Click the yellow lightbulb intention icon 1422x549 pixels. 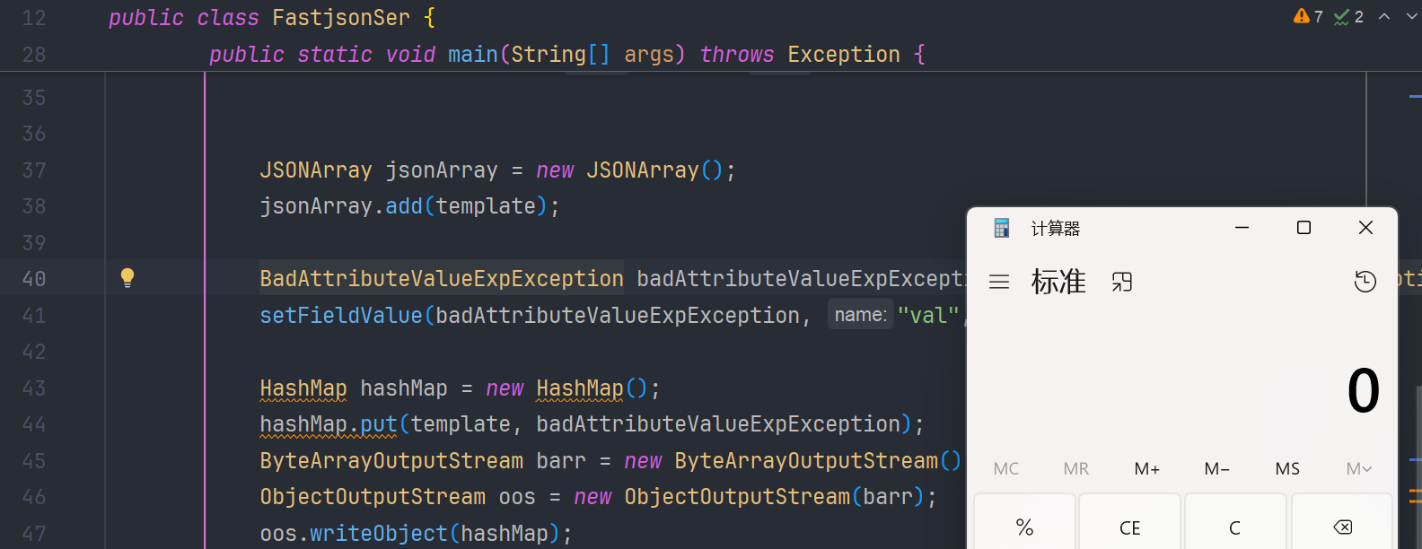[x=127, y=278]
